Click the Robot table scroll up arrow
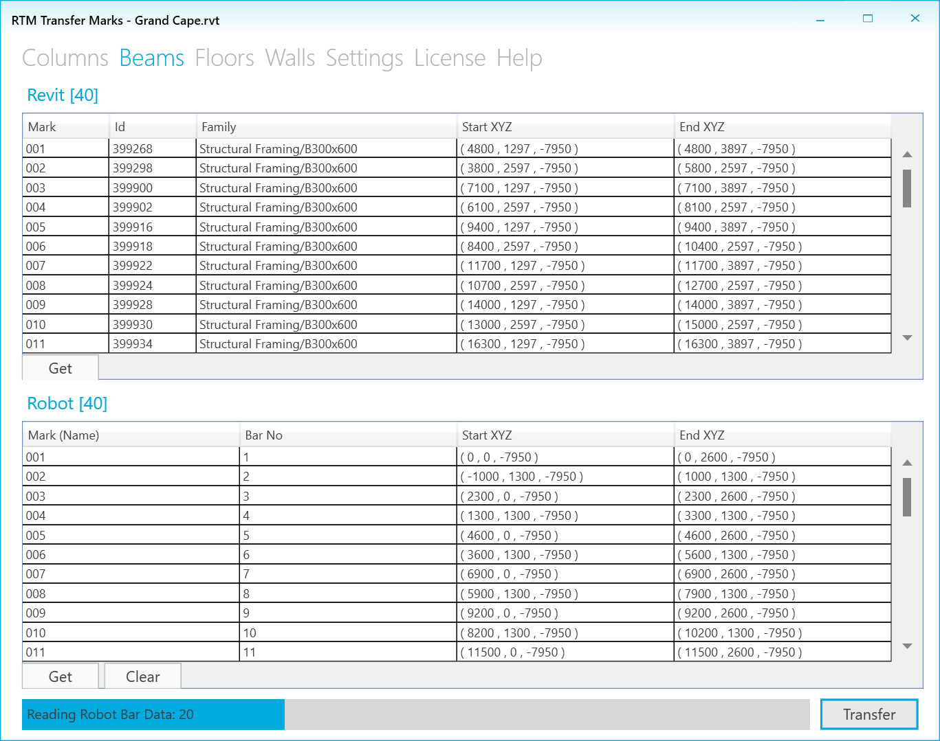This screenshot has width=940, height=741. [907, 463]
